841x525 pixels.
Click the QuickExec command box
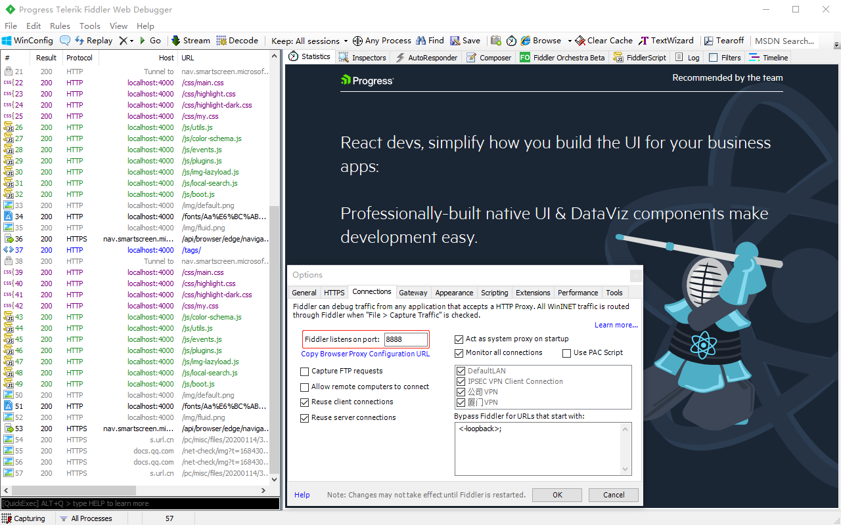click(140, 503)
